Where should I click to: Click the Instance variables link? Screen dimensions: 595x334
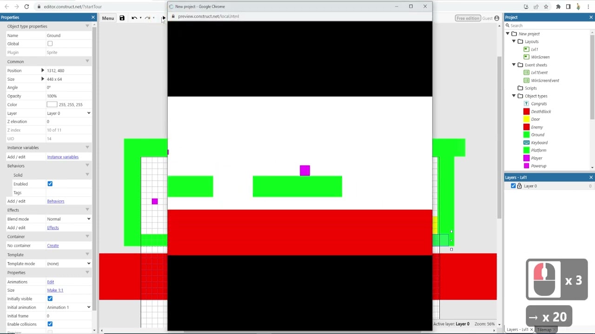(x=63, y=157)
